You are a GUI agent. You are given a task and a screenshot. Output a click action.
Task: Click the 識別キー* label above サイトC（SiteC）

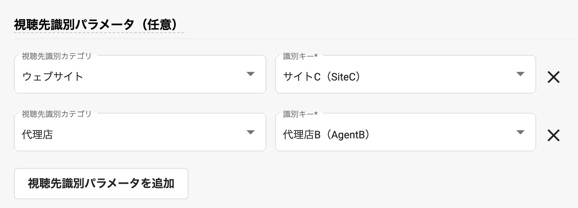pyautogui.click(x=300, y=56)
